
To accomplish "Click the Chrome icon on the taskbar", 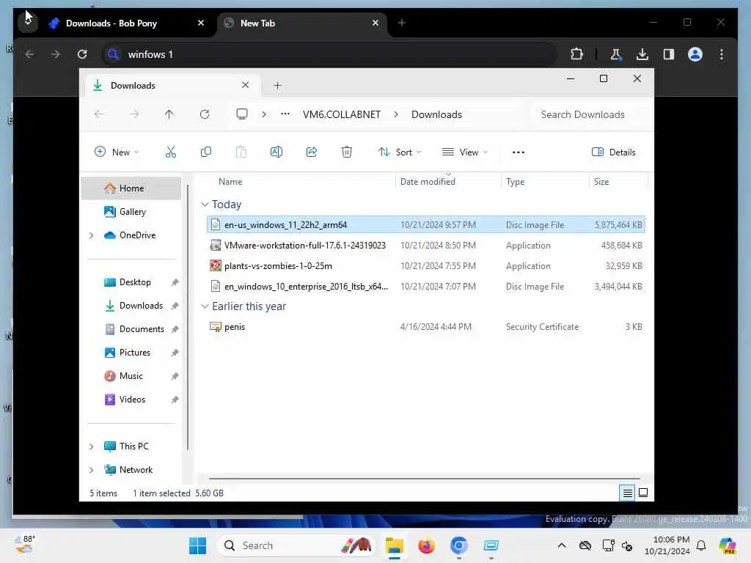I will point(459,545).
